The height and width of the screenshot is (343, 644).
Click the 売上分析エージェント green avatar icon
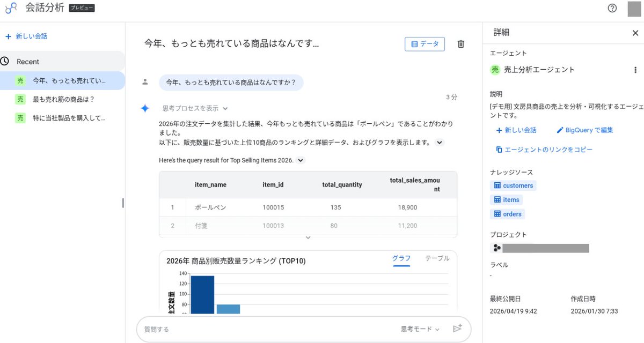pyautogui.click(x=494, y=69)
